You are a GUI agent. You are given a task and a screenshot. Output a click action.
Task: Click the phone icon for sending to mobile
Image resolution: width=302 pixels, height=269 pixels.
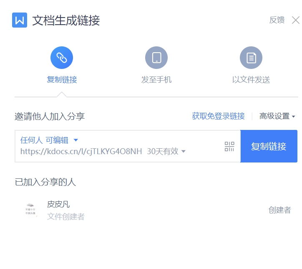156,58
